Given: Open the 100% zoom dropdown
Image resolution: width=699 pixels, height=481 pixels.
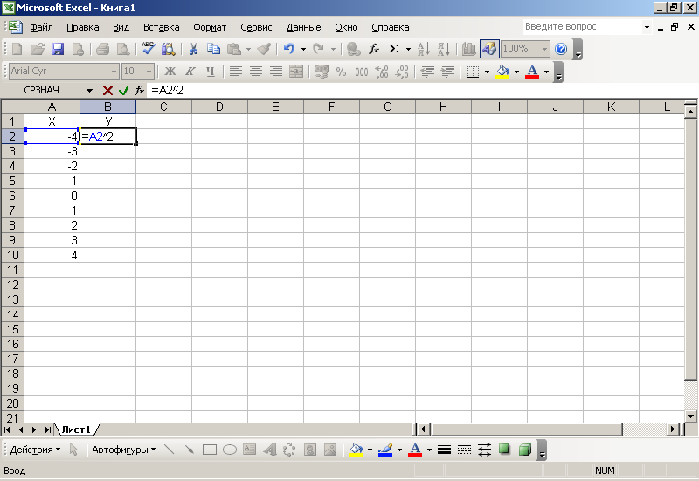Looking at the screenshot, I should 544,49.
